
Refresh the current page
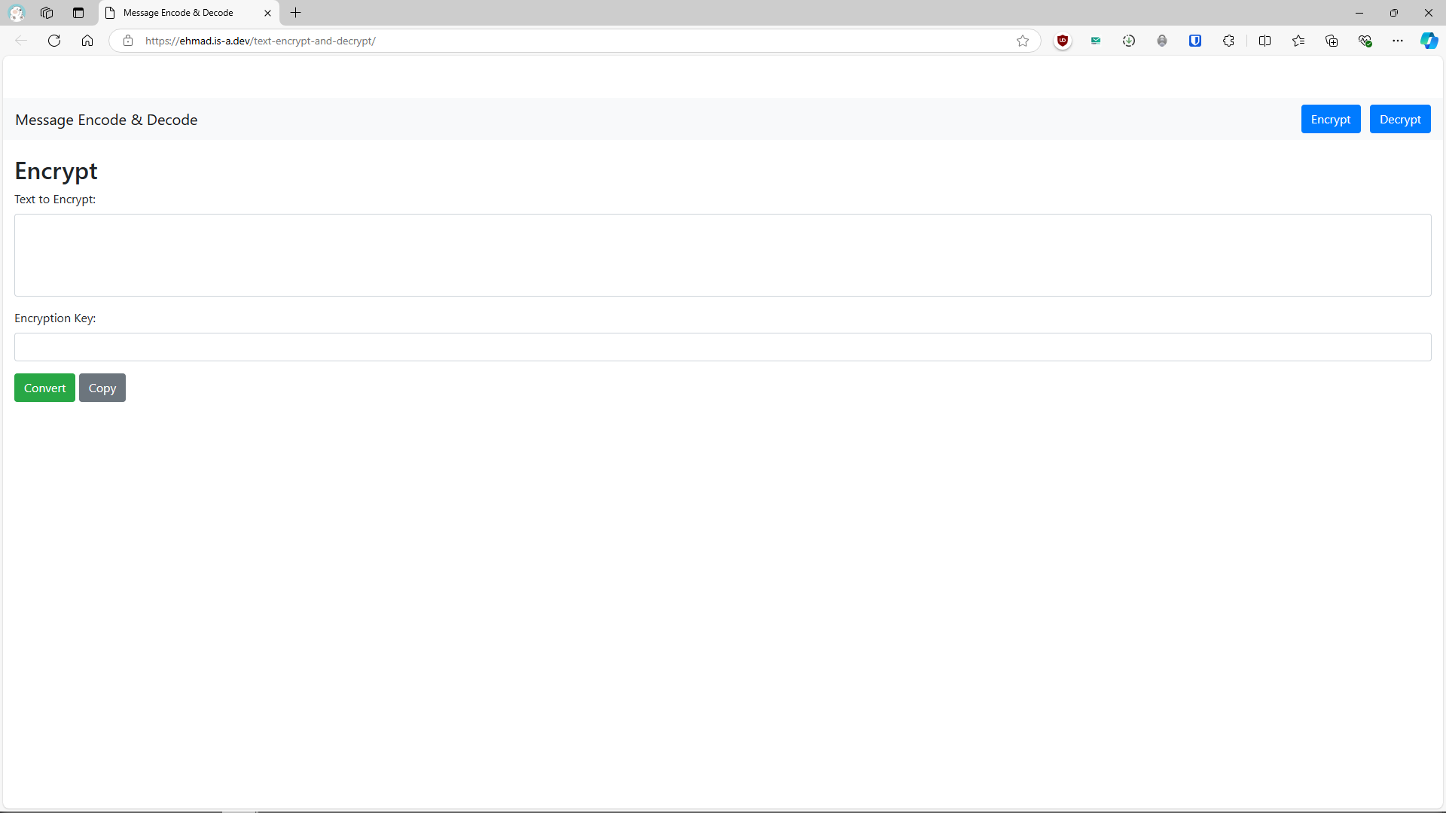(54, 41)
